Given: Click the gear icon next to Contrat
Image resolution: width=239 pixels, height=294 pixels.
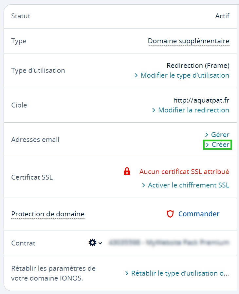Looking at the screenshot, I should pos(92,243).
